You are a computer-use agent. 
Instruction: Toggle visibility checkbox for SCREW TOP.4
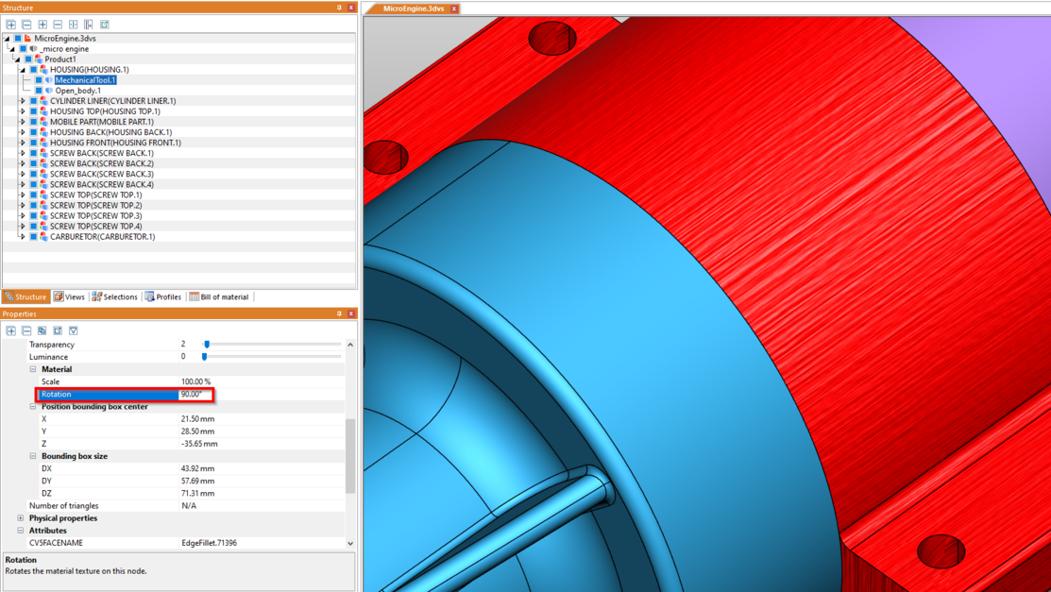33,227
